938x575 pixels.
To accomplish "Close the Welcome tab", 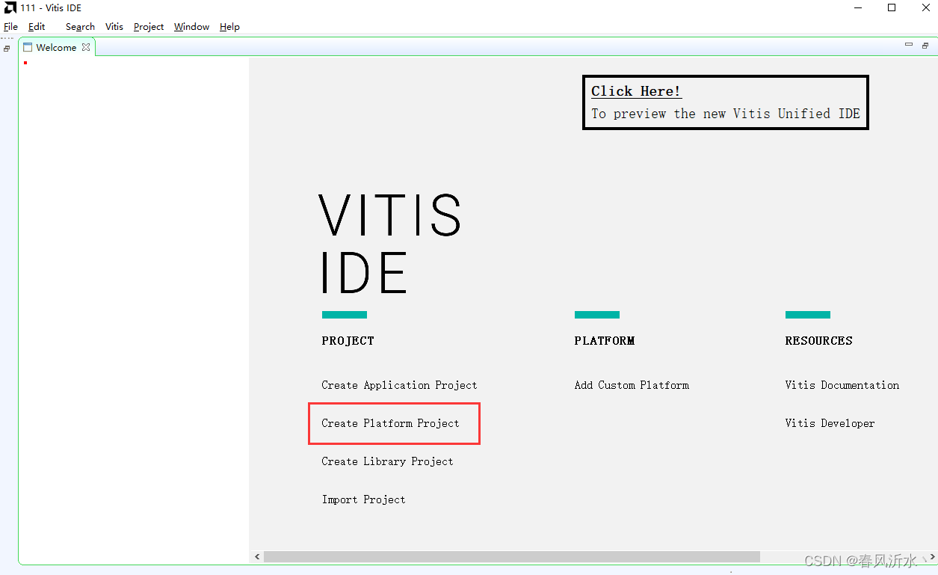I will 86,47.
